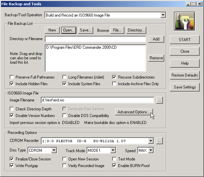Remove selected entry from backup list
The width and height of the screenshot is (204, 177).
point(156,58)
